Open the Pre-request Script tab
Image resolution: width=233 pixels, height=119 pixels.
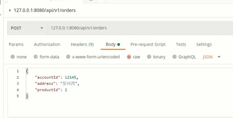148,44
